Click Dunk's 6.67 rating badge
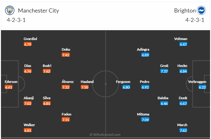Viewport: 211px width, 139px height. tap(183, 103)
